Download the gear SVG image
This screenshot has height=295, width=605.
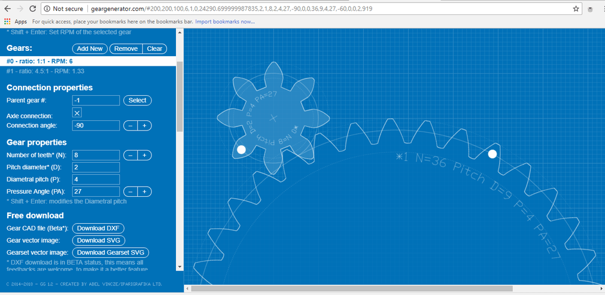click(x=99, y=240)
